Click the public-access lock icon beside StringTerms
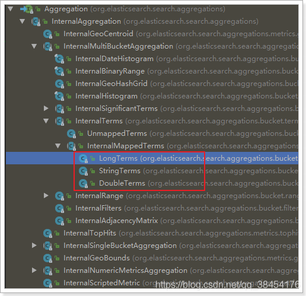The image size is (306, 296). click(x=93, y=171)
